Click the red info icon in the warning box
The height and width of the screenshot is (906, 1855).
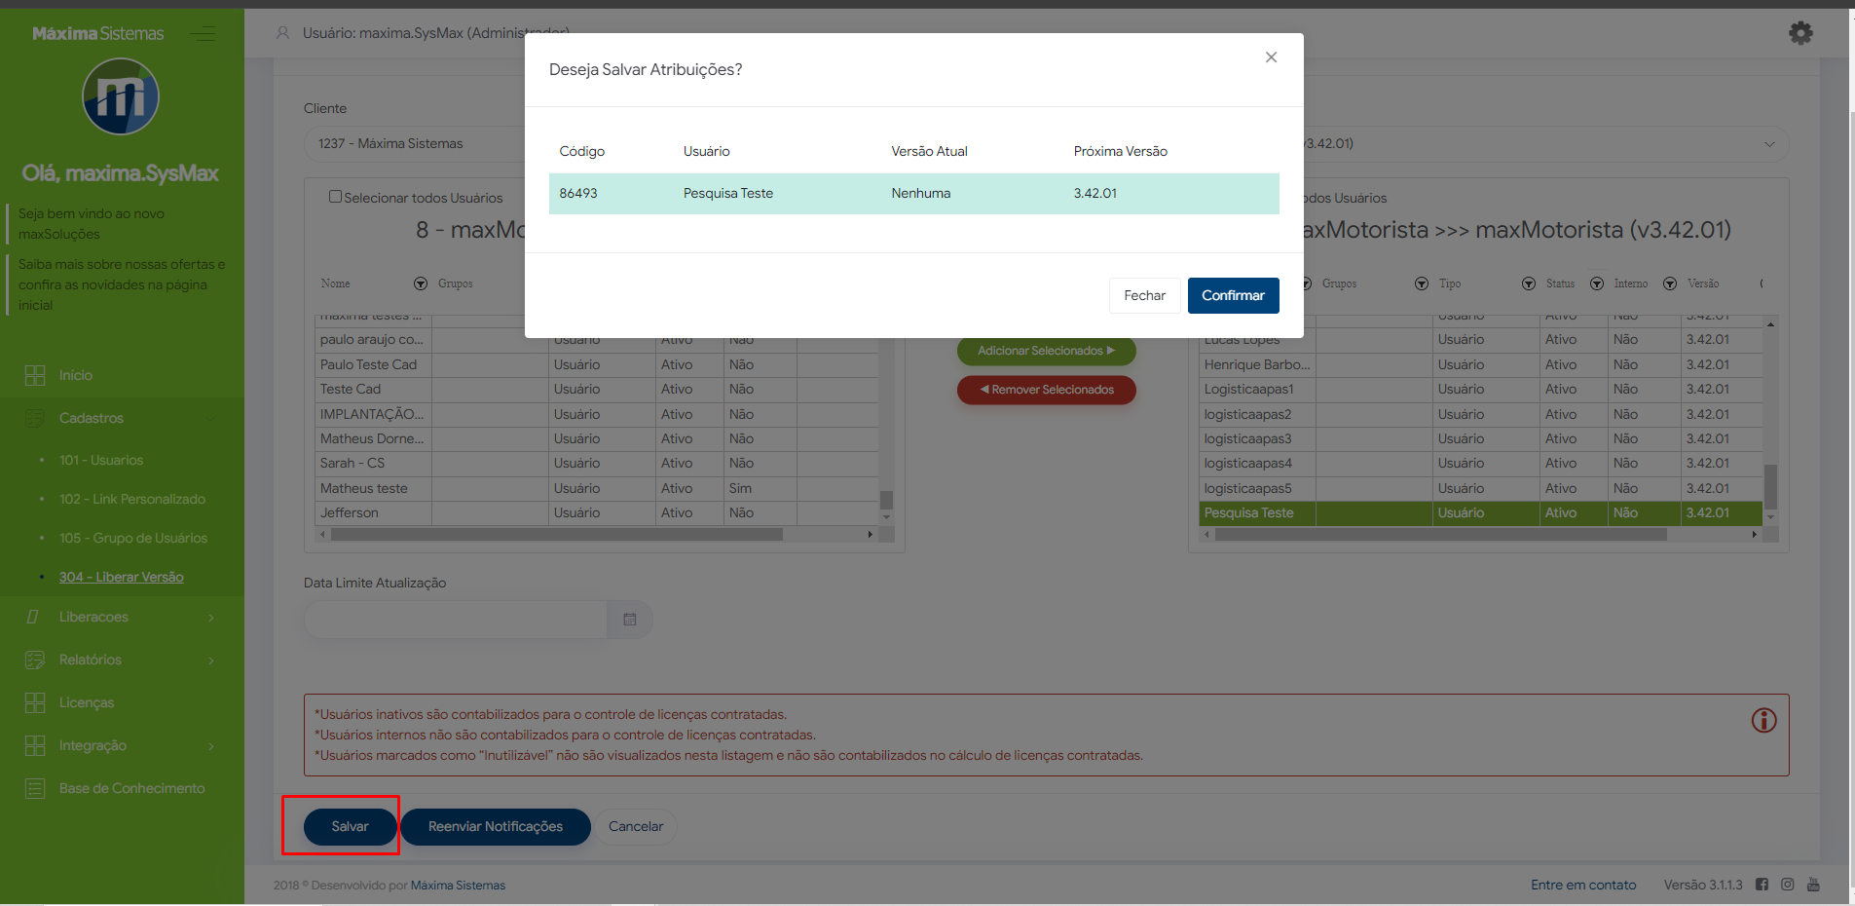coord(1764,720)
